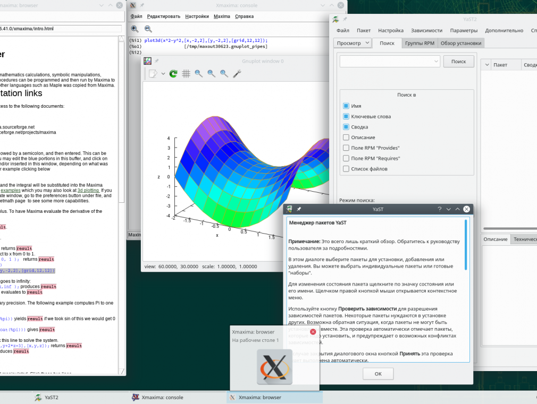Click the intro.html URL field in Xmaxima browser
Screen dimensions: 537x404
(x=60, y=29)
